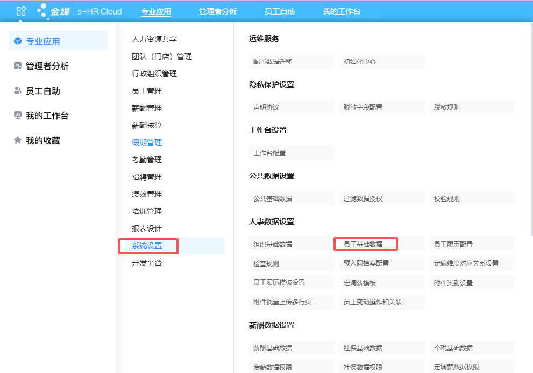533x373 pixels.
Task: Open 配置数据迁移 under 运维服务
Action: click(273, 62)
